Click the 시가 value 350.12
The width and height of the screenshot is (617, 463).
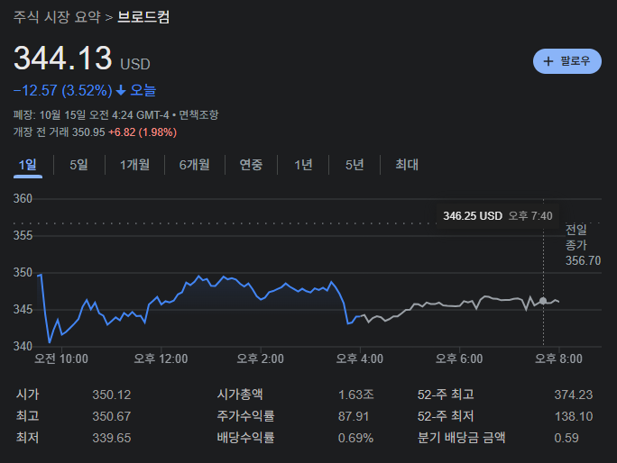pyautogui.click(x=112, y=395)
